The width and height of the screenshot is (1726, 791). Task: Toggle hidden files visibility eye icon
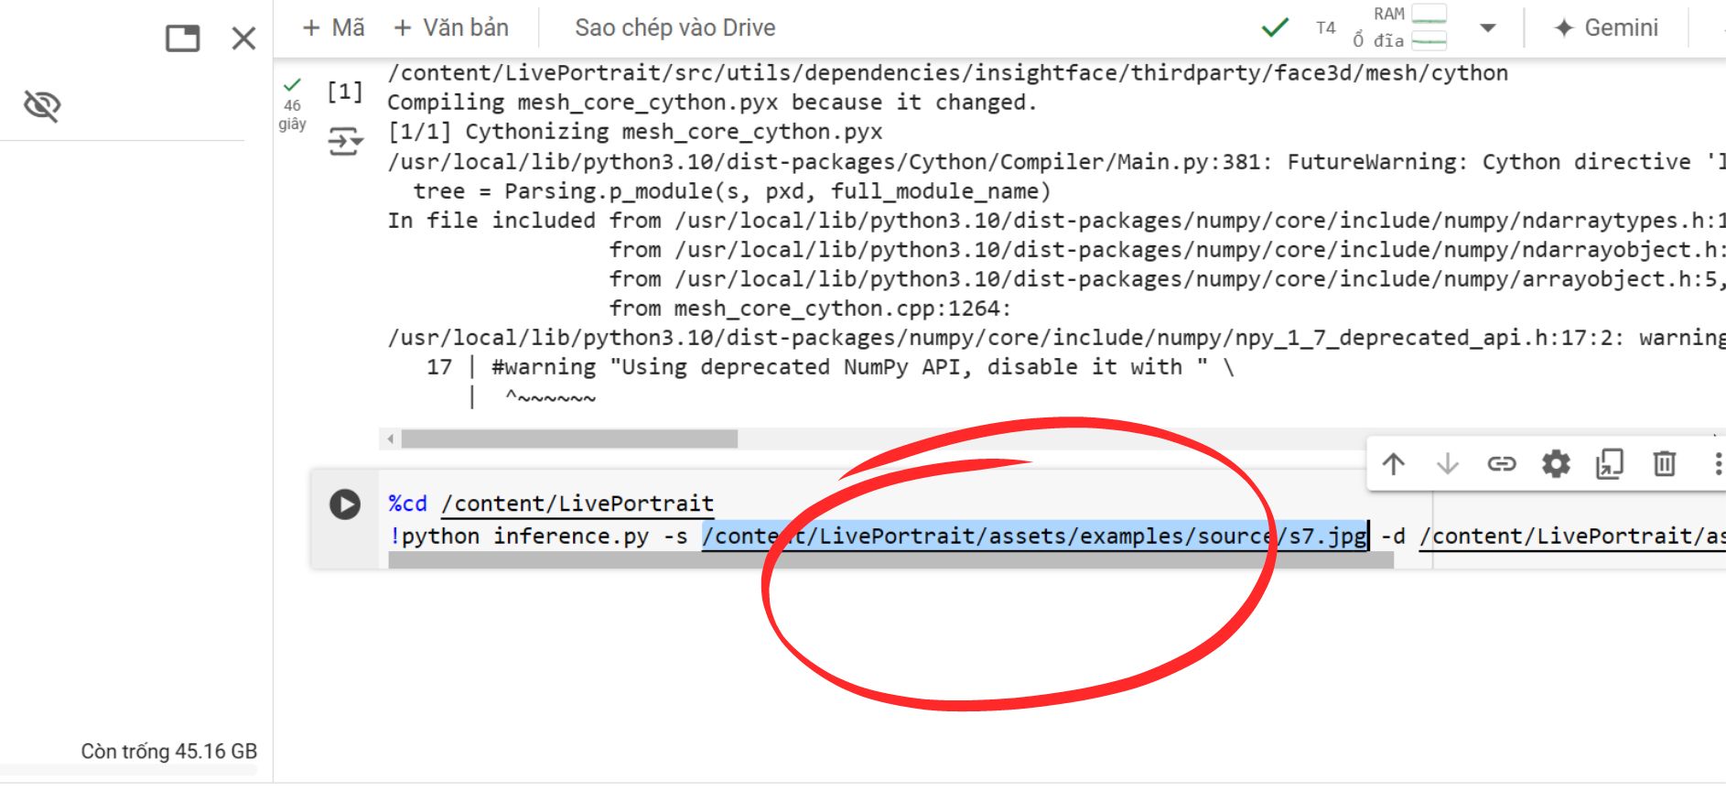coord(42,106)
